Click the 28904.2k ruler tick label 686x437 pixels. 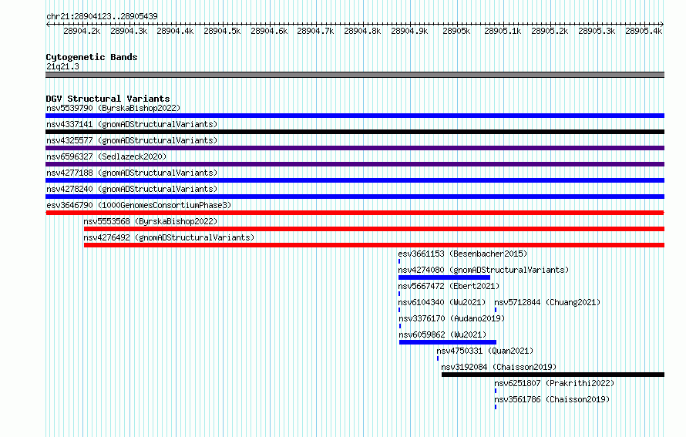pos(82,31)
